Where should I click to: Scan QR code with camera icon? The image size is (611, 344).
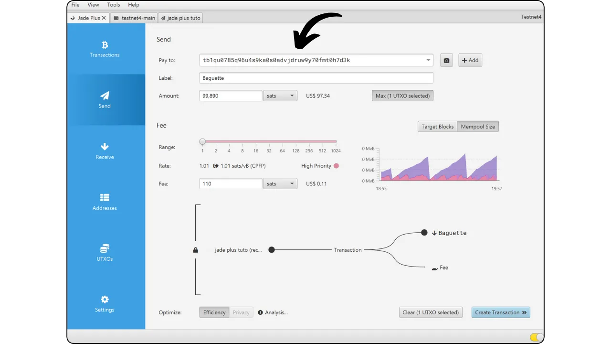(x=446, y=60)
